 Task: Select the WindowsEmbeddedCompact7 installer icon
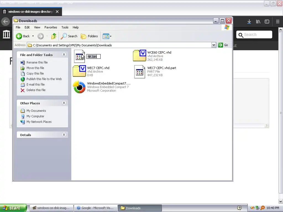click(79, 87)
